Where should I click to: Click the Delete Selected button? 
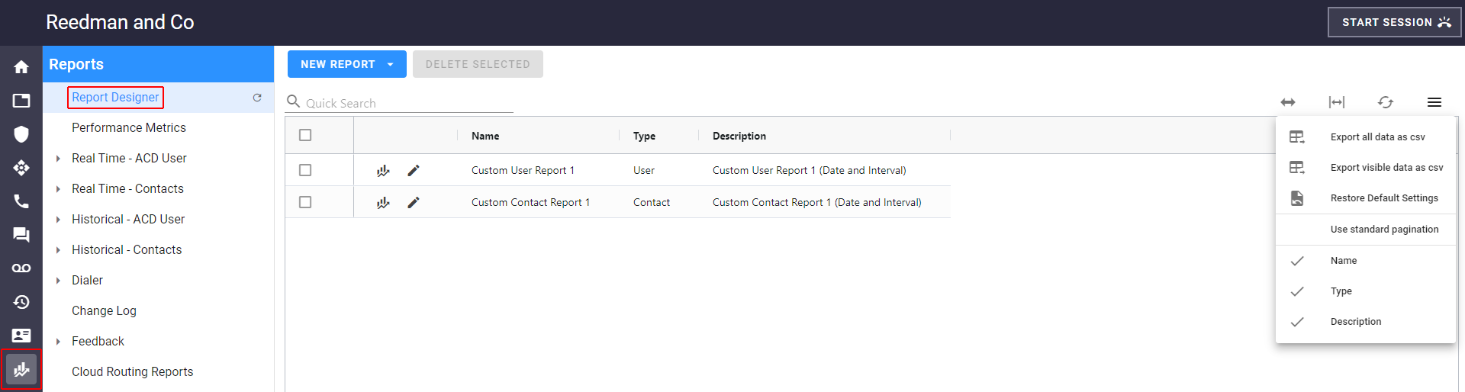[478, 64]
